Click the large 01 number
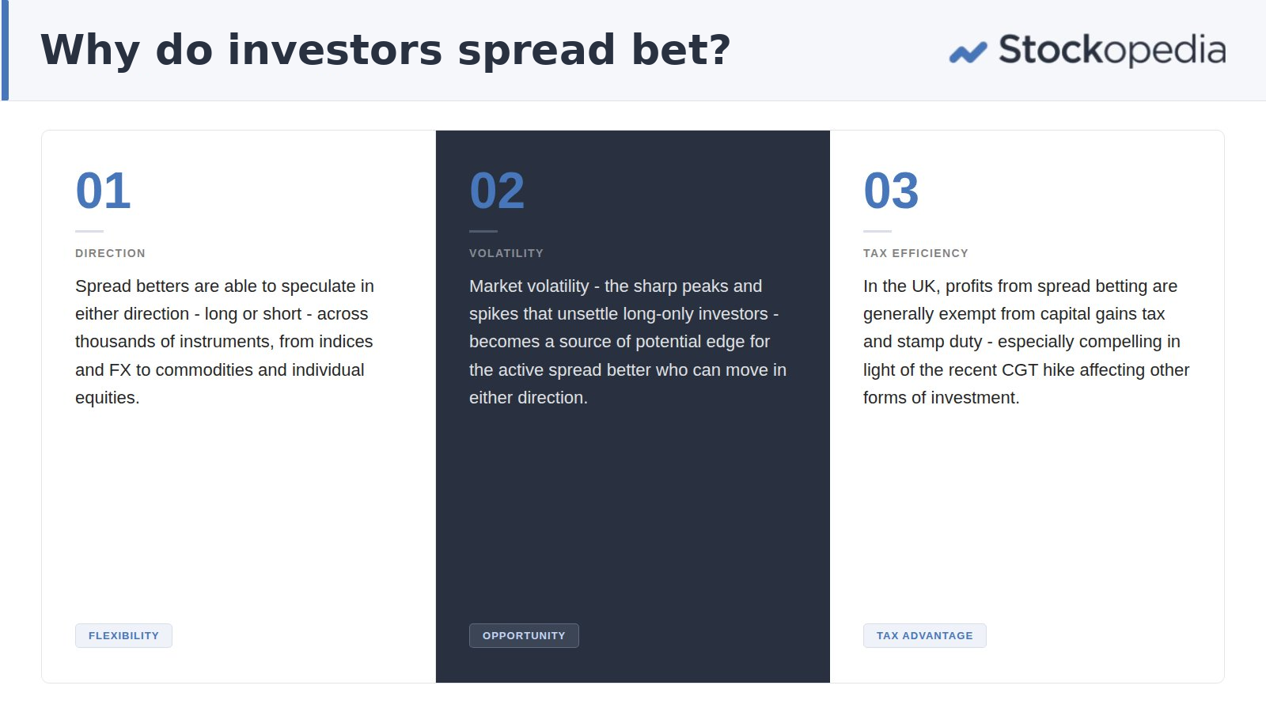The width and height of the screenshot is (1266, 712). point(103,191)
